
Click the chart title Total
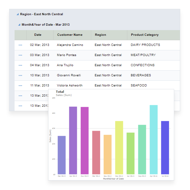(60, 92)
